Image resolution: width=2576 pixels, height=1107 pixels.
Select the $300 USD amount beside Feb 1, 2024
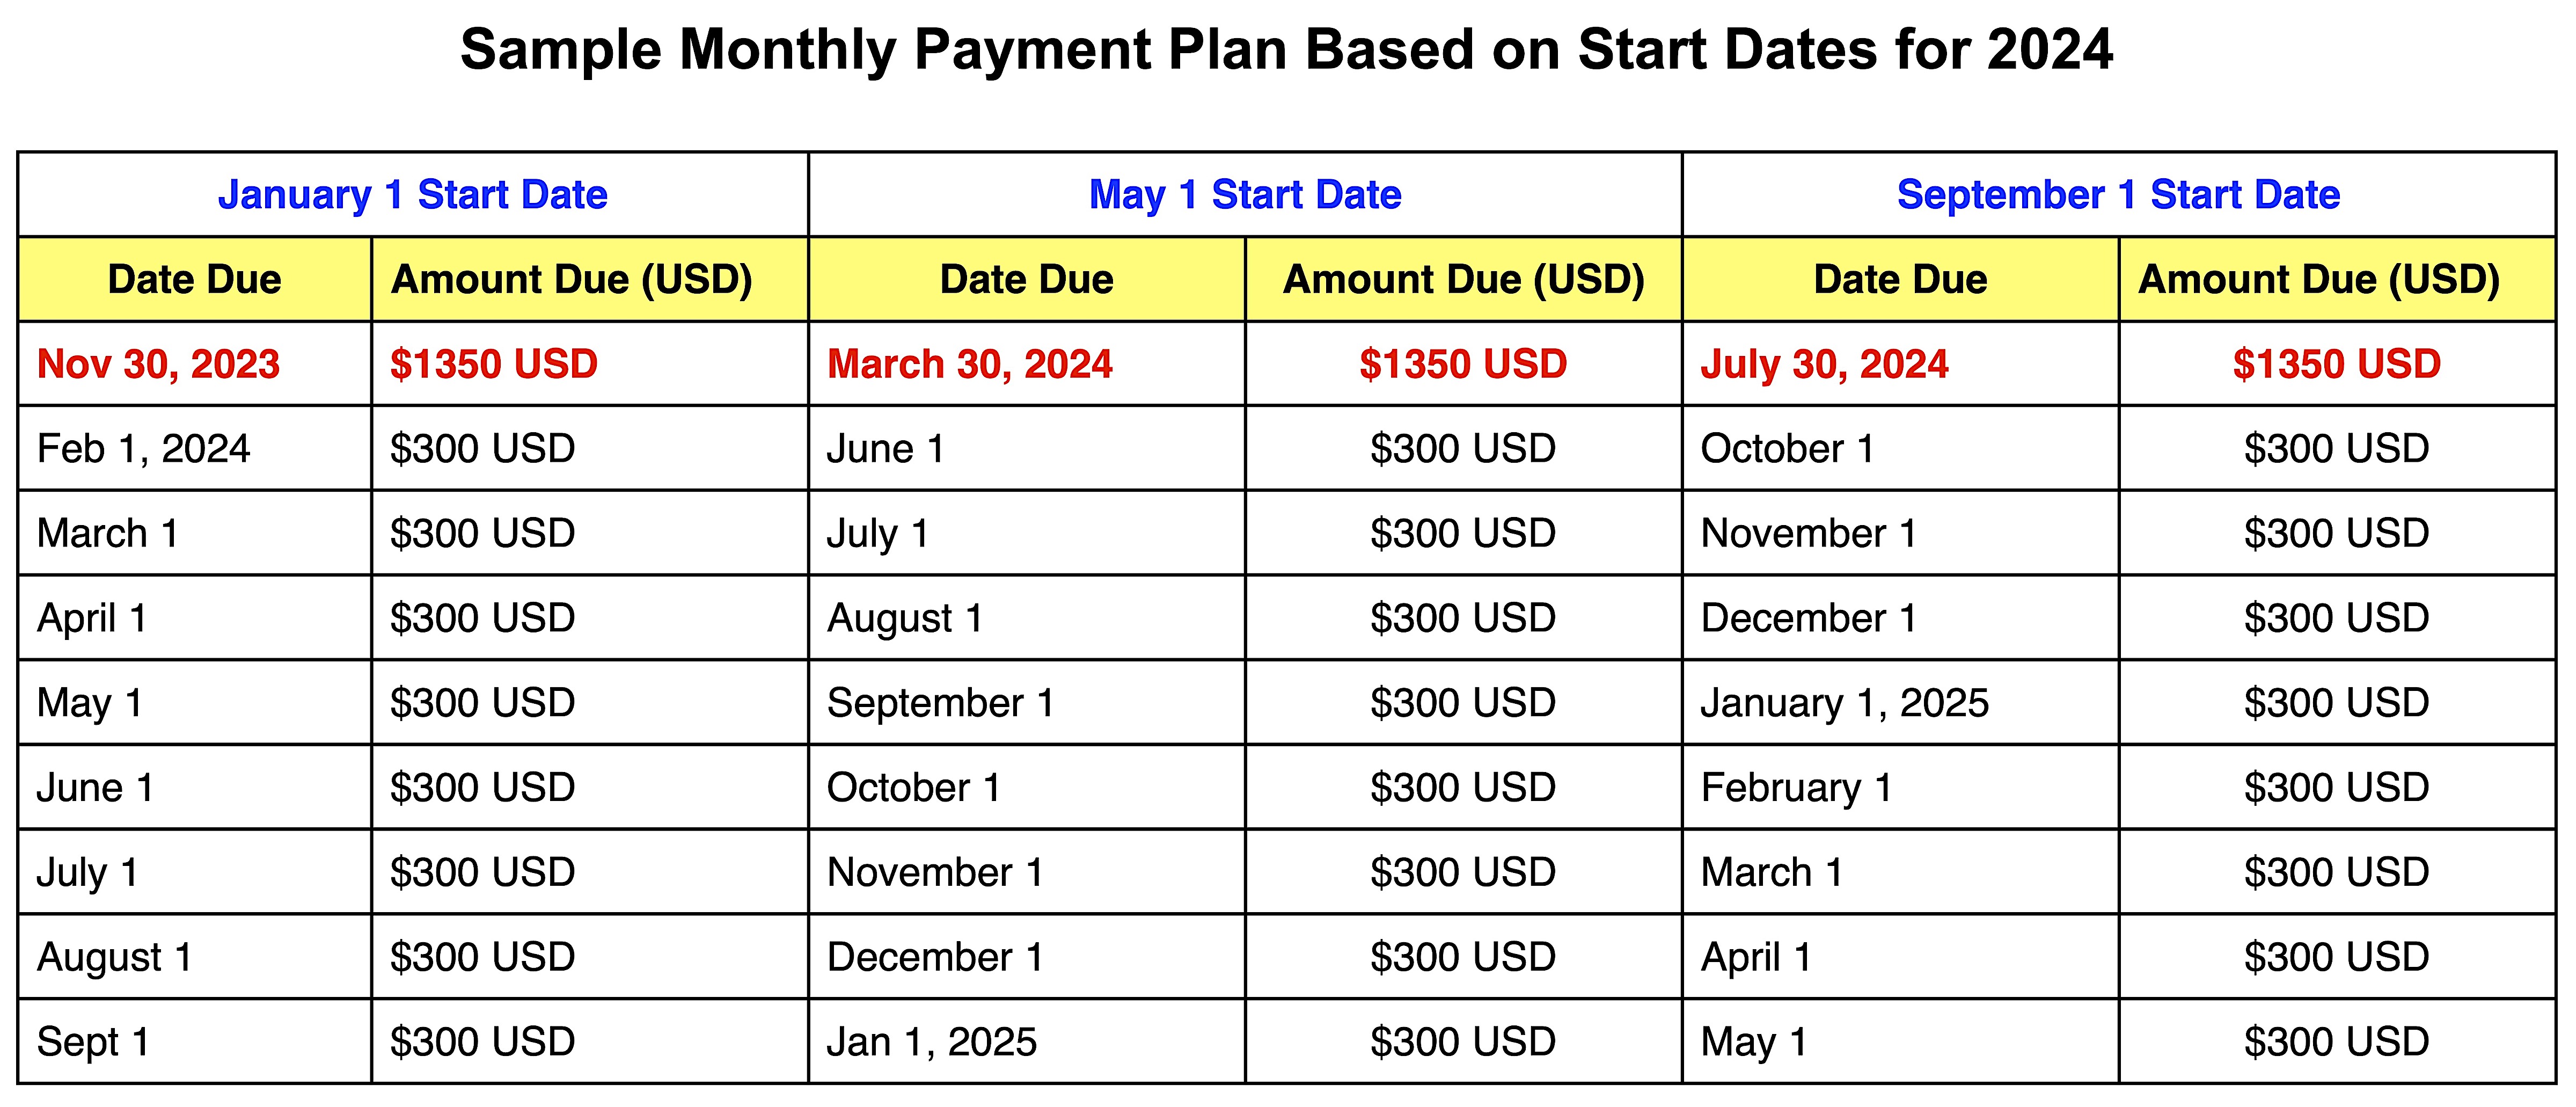(482, 449)
